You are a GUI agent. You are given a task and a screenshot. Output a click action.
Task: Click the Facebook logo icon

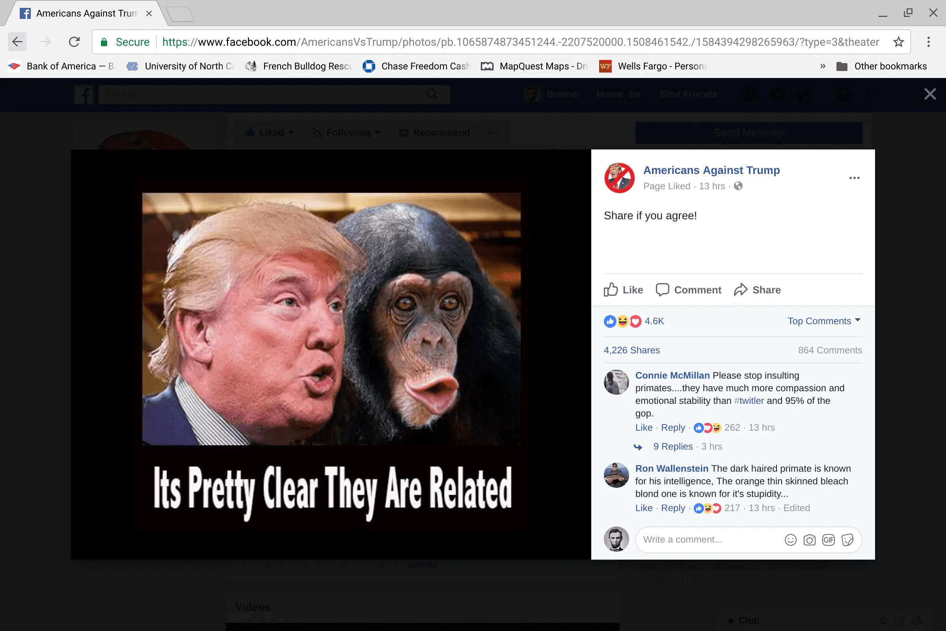pos(84,94)
